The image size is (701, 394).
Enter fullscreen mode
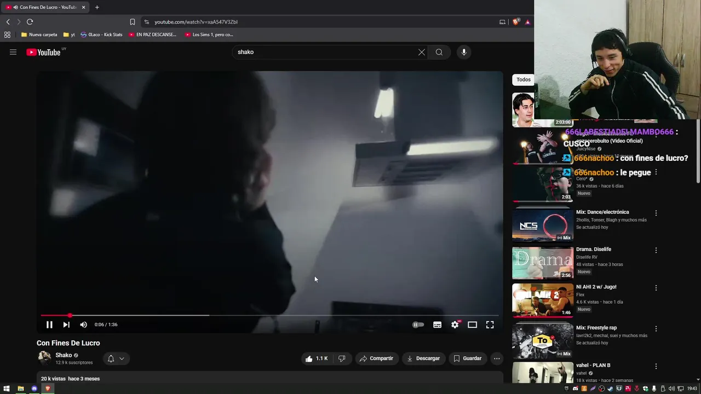[490, 325]
